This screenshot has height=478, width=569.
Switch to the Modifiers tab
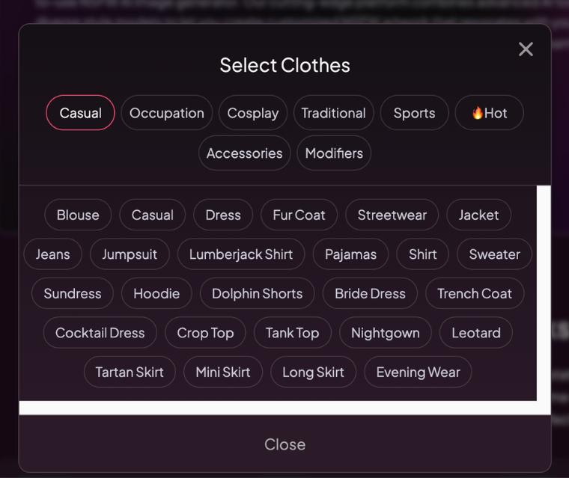334,153
